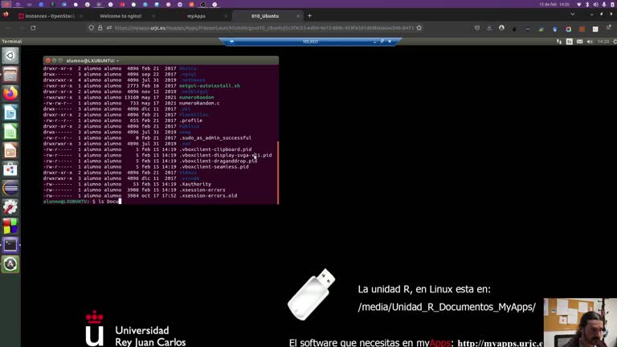The height and width of the screenshot is (347, 617).
Task: Click the host system Bluetooth icon
Action: point(587,4)
